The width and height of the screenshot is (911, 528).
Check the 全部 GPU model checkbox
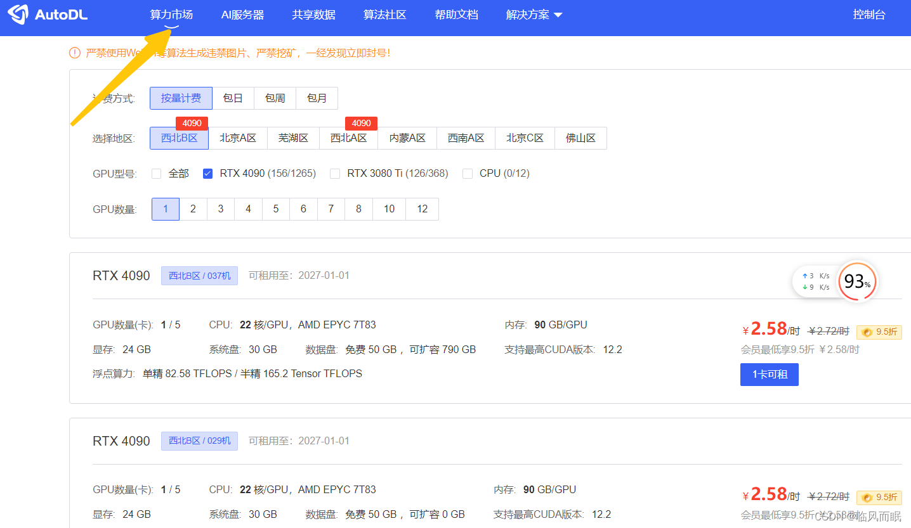pyautogui.click(x=157, y=174)
